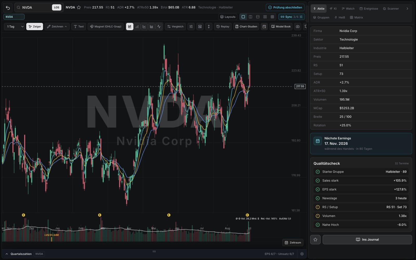Activate the Zeiger pointer tool

pos(35,27)
